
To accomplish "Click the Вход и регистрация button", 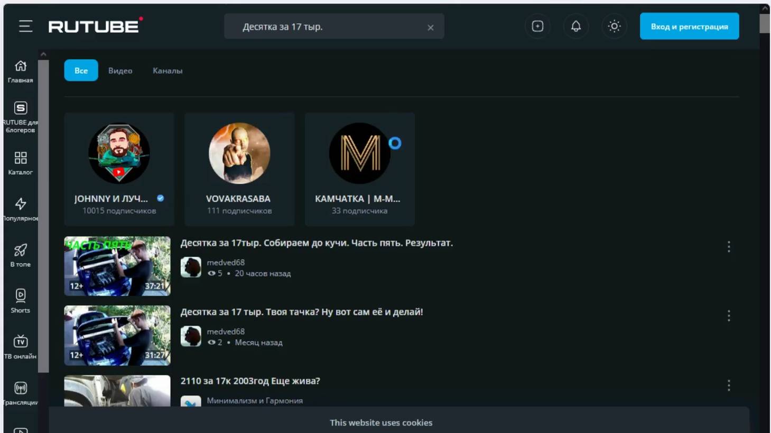I will (689, 26).
